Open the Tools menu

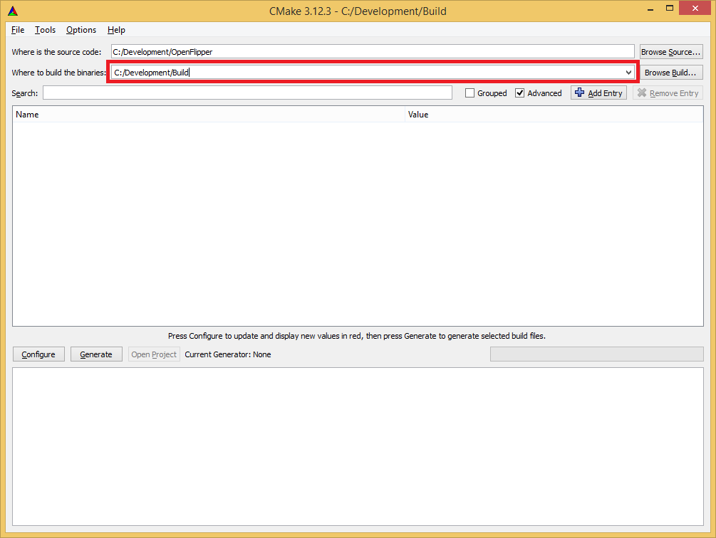pyautogui.click(x=45, y=30)
